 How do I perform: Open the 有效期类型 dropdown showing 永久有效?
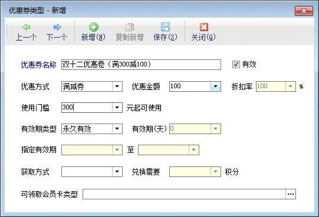(x=117, y=129)
